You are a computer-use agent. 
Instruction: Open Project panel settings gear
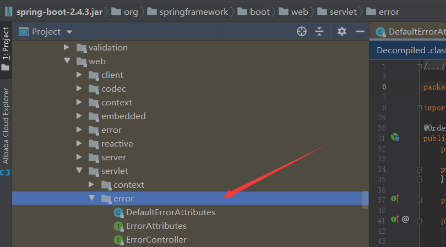coord(341,31)
